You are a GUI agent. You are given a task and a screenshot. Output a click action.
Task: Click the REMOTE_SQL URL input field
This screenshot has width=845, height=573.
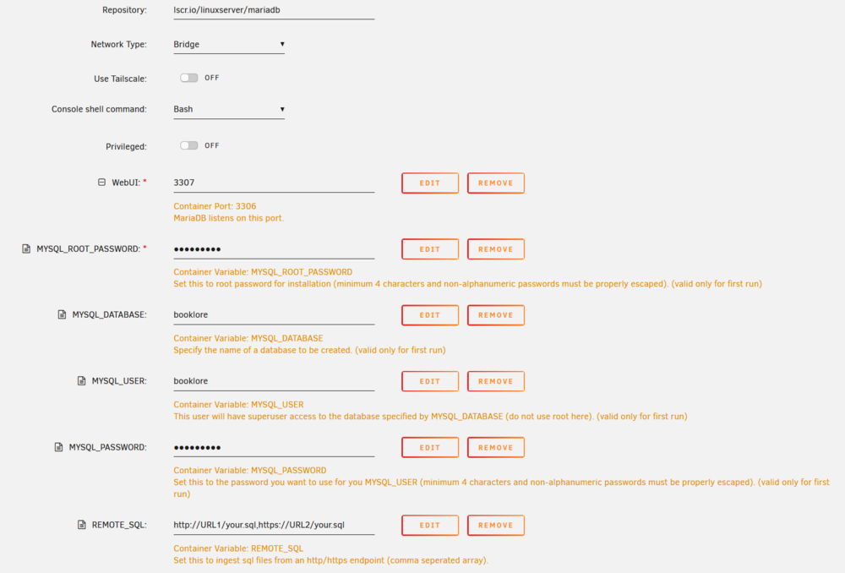274,525
